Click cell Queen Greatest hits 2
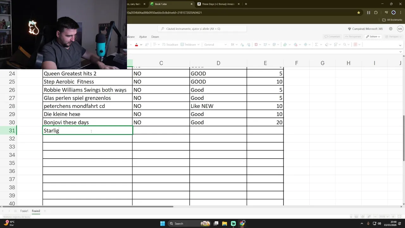The image size is (405, 228). 88,73
